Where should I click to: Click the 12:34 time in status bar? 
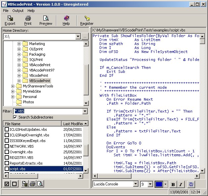[x=195, y=192]
